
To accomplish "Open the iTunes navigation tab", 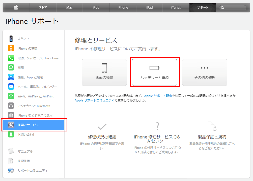I will 176,7.
